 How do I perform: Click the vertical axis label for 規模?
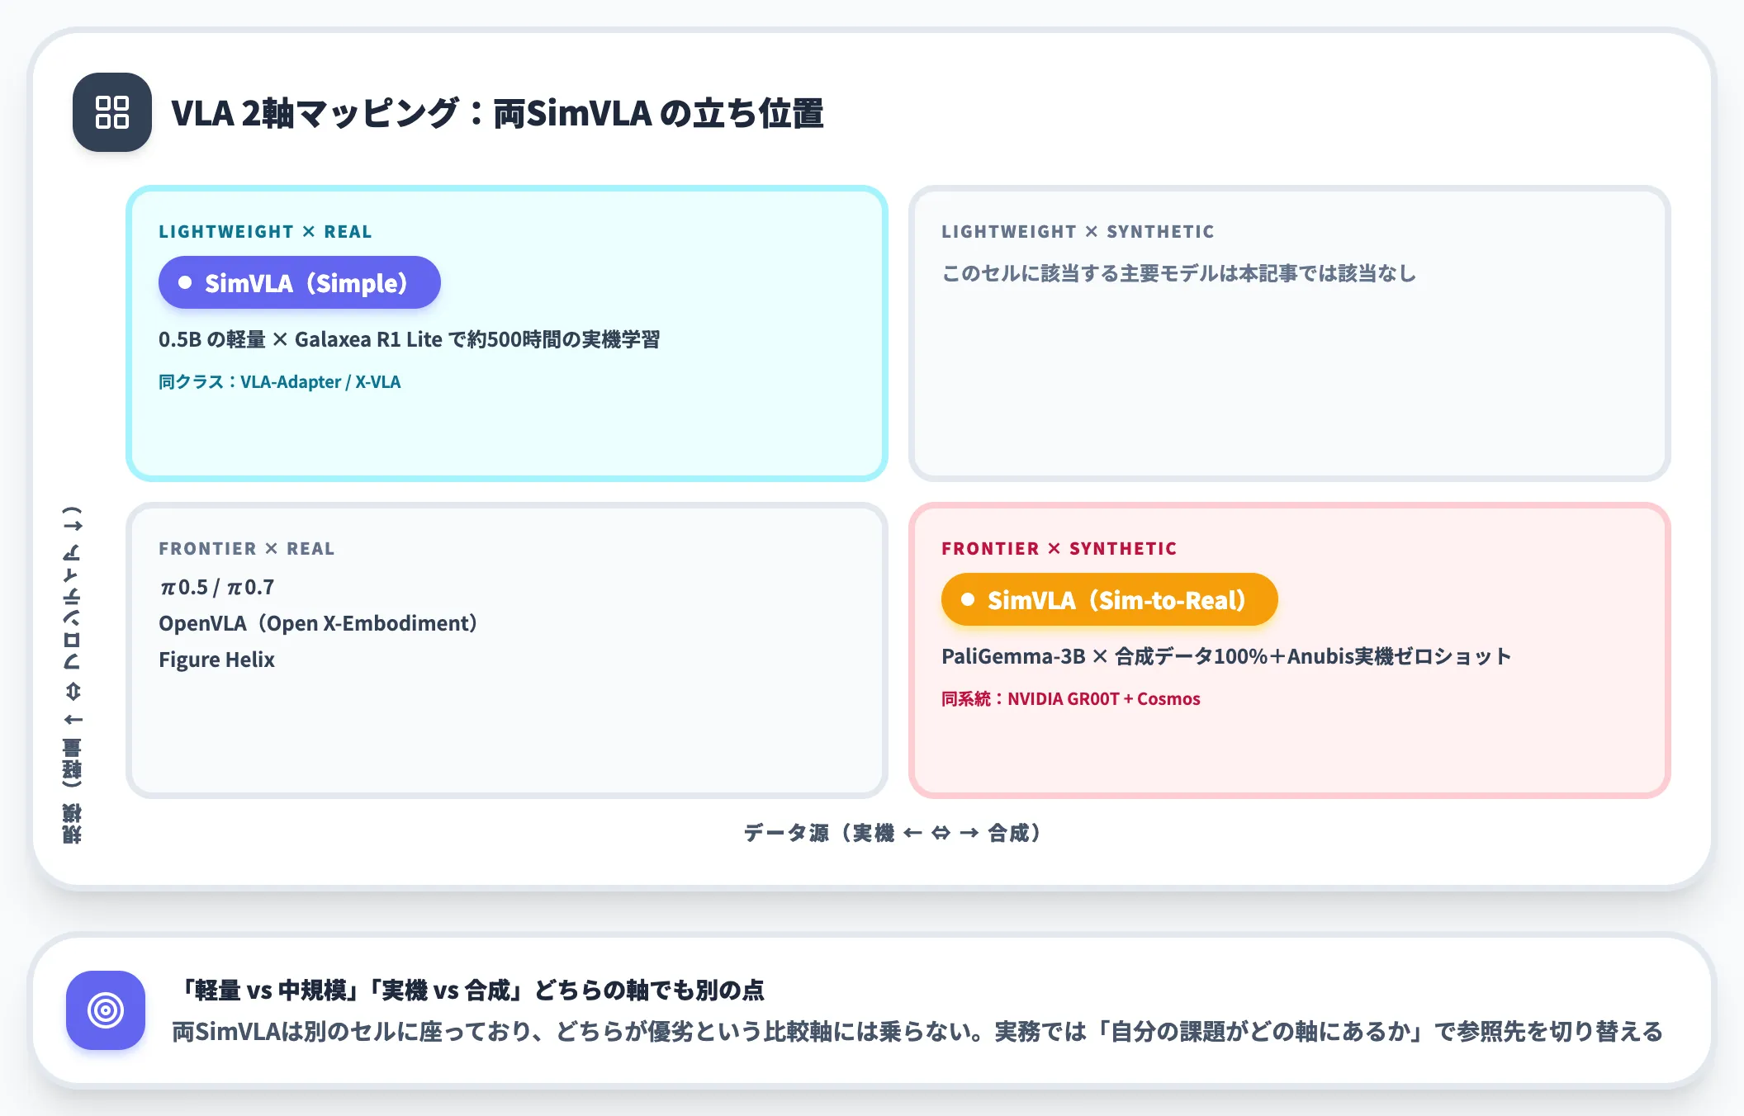tap(73, 674)
